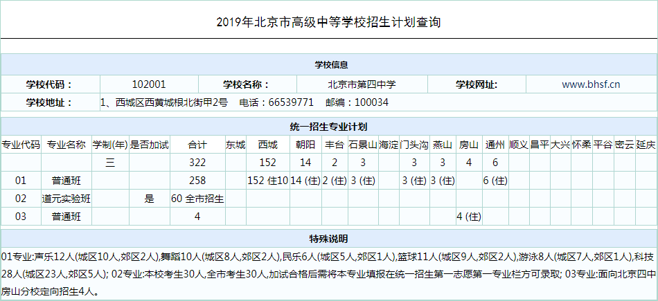Click major code 01 cell

click(x=21, y=181)
